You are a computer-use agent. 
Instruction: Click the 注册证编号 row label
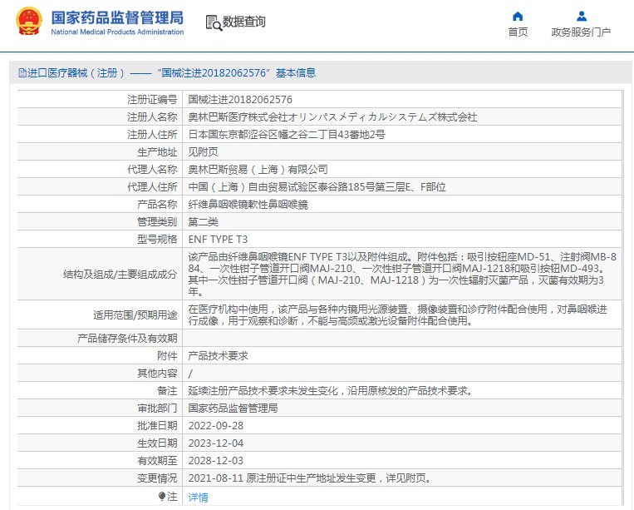pyautogui.click(x=152, y=100)
